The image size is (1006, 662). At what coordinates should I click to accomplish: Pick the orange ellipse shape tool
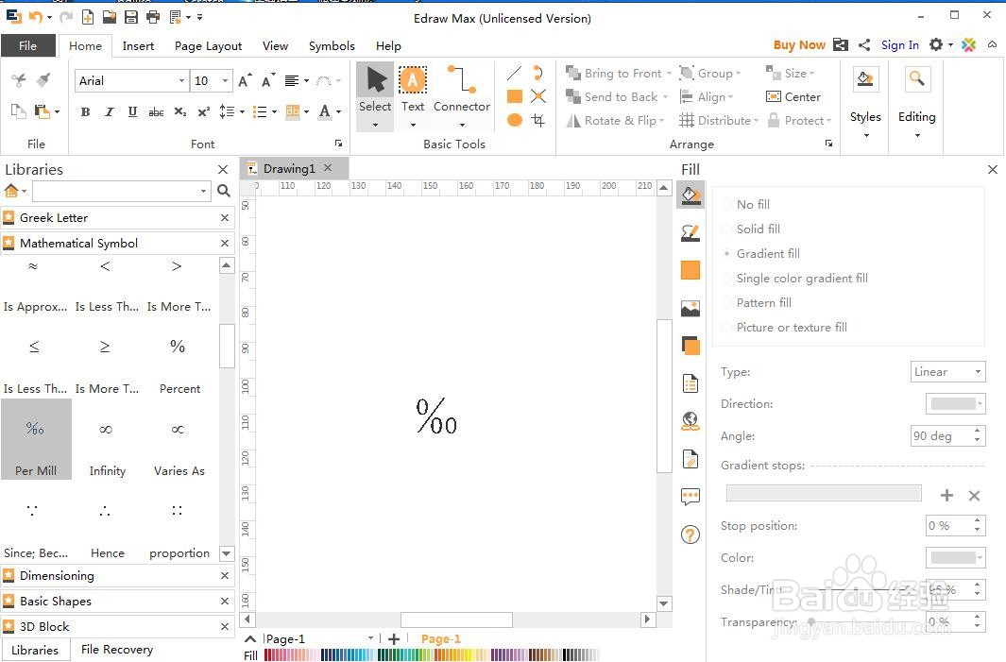(514, 120)
